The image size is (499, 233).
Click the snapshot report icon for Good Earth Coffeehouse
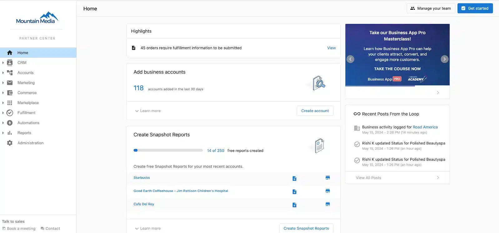point(294,192)
